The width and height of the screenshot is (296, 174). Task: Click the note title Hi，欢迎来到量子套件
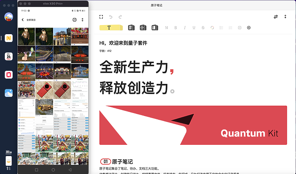[x=123, y=43]
